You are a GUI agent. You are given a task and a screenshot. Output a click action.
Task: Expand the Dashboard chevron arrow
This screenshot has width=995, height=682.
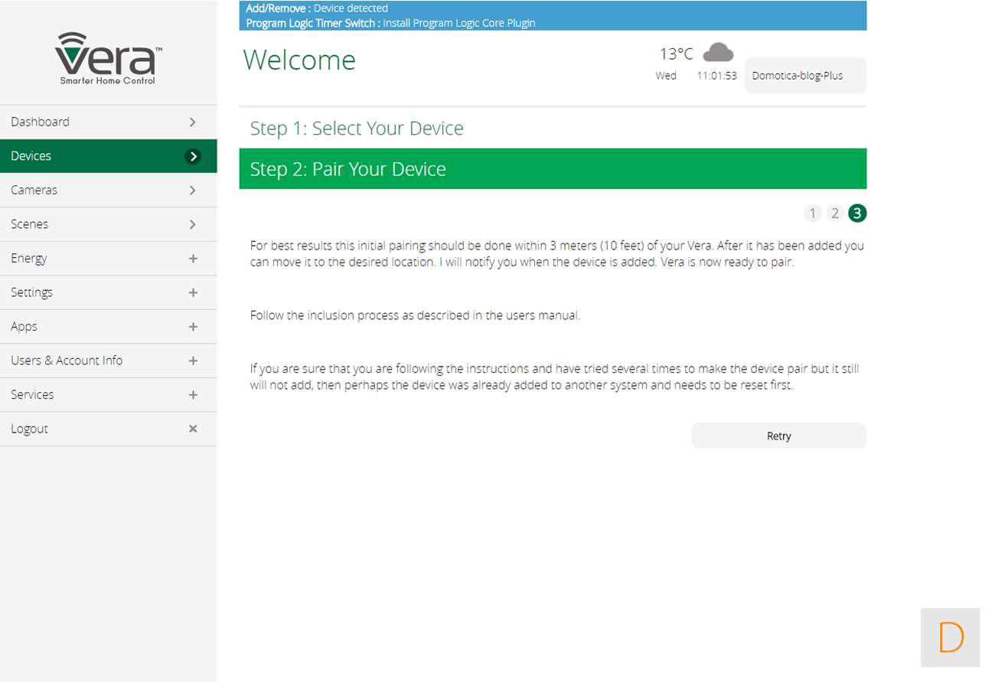tap(193, 122)
